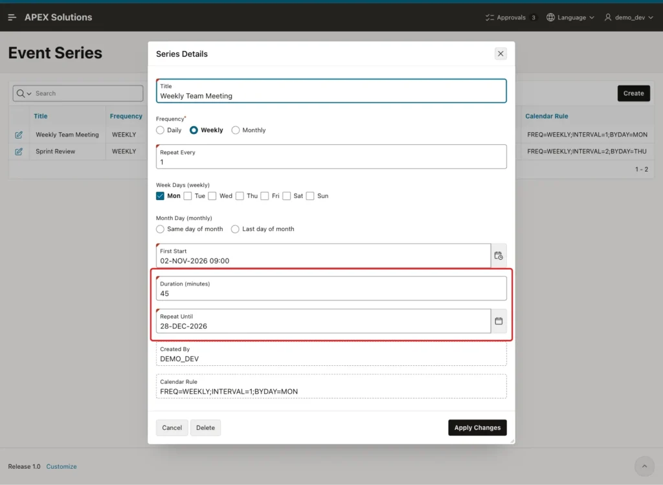
Task: Click the search magnifier icon
Action: [20, 93]
